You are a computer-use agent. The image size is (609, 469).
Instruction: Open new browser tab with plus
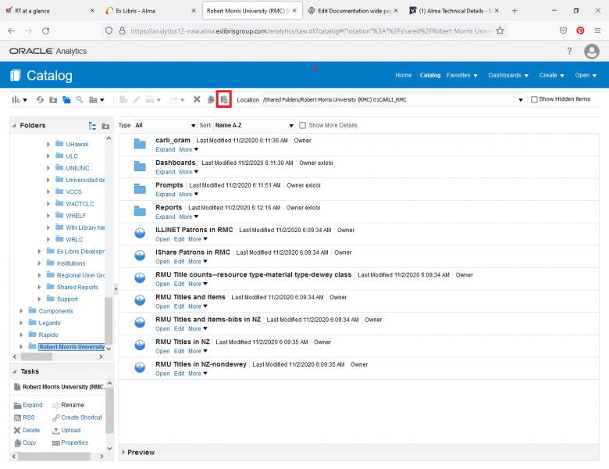pos(515,11)
